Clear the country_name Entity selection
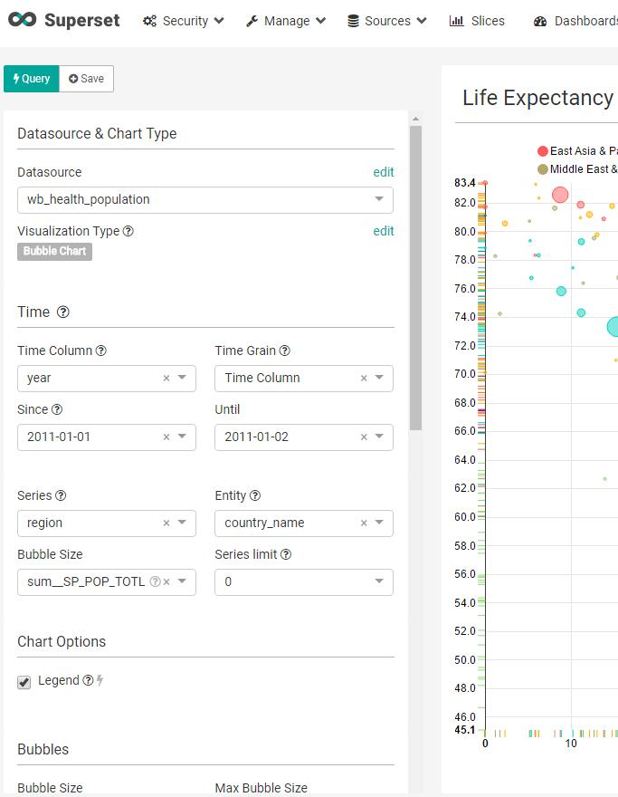618x797 pixels. 364,523
